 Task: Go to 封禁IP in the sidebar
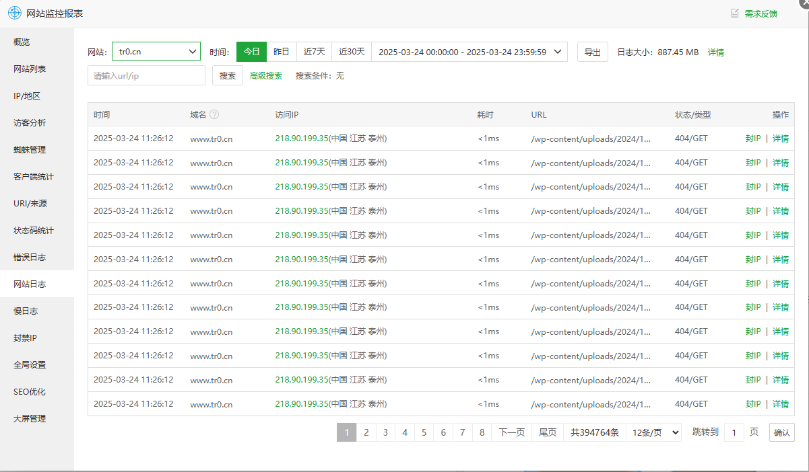(x=37, y=338)
